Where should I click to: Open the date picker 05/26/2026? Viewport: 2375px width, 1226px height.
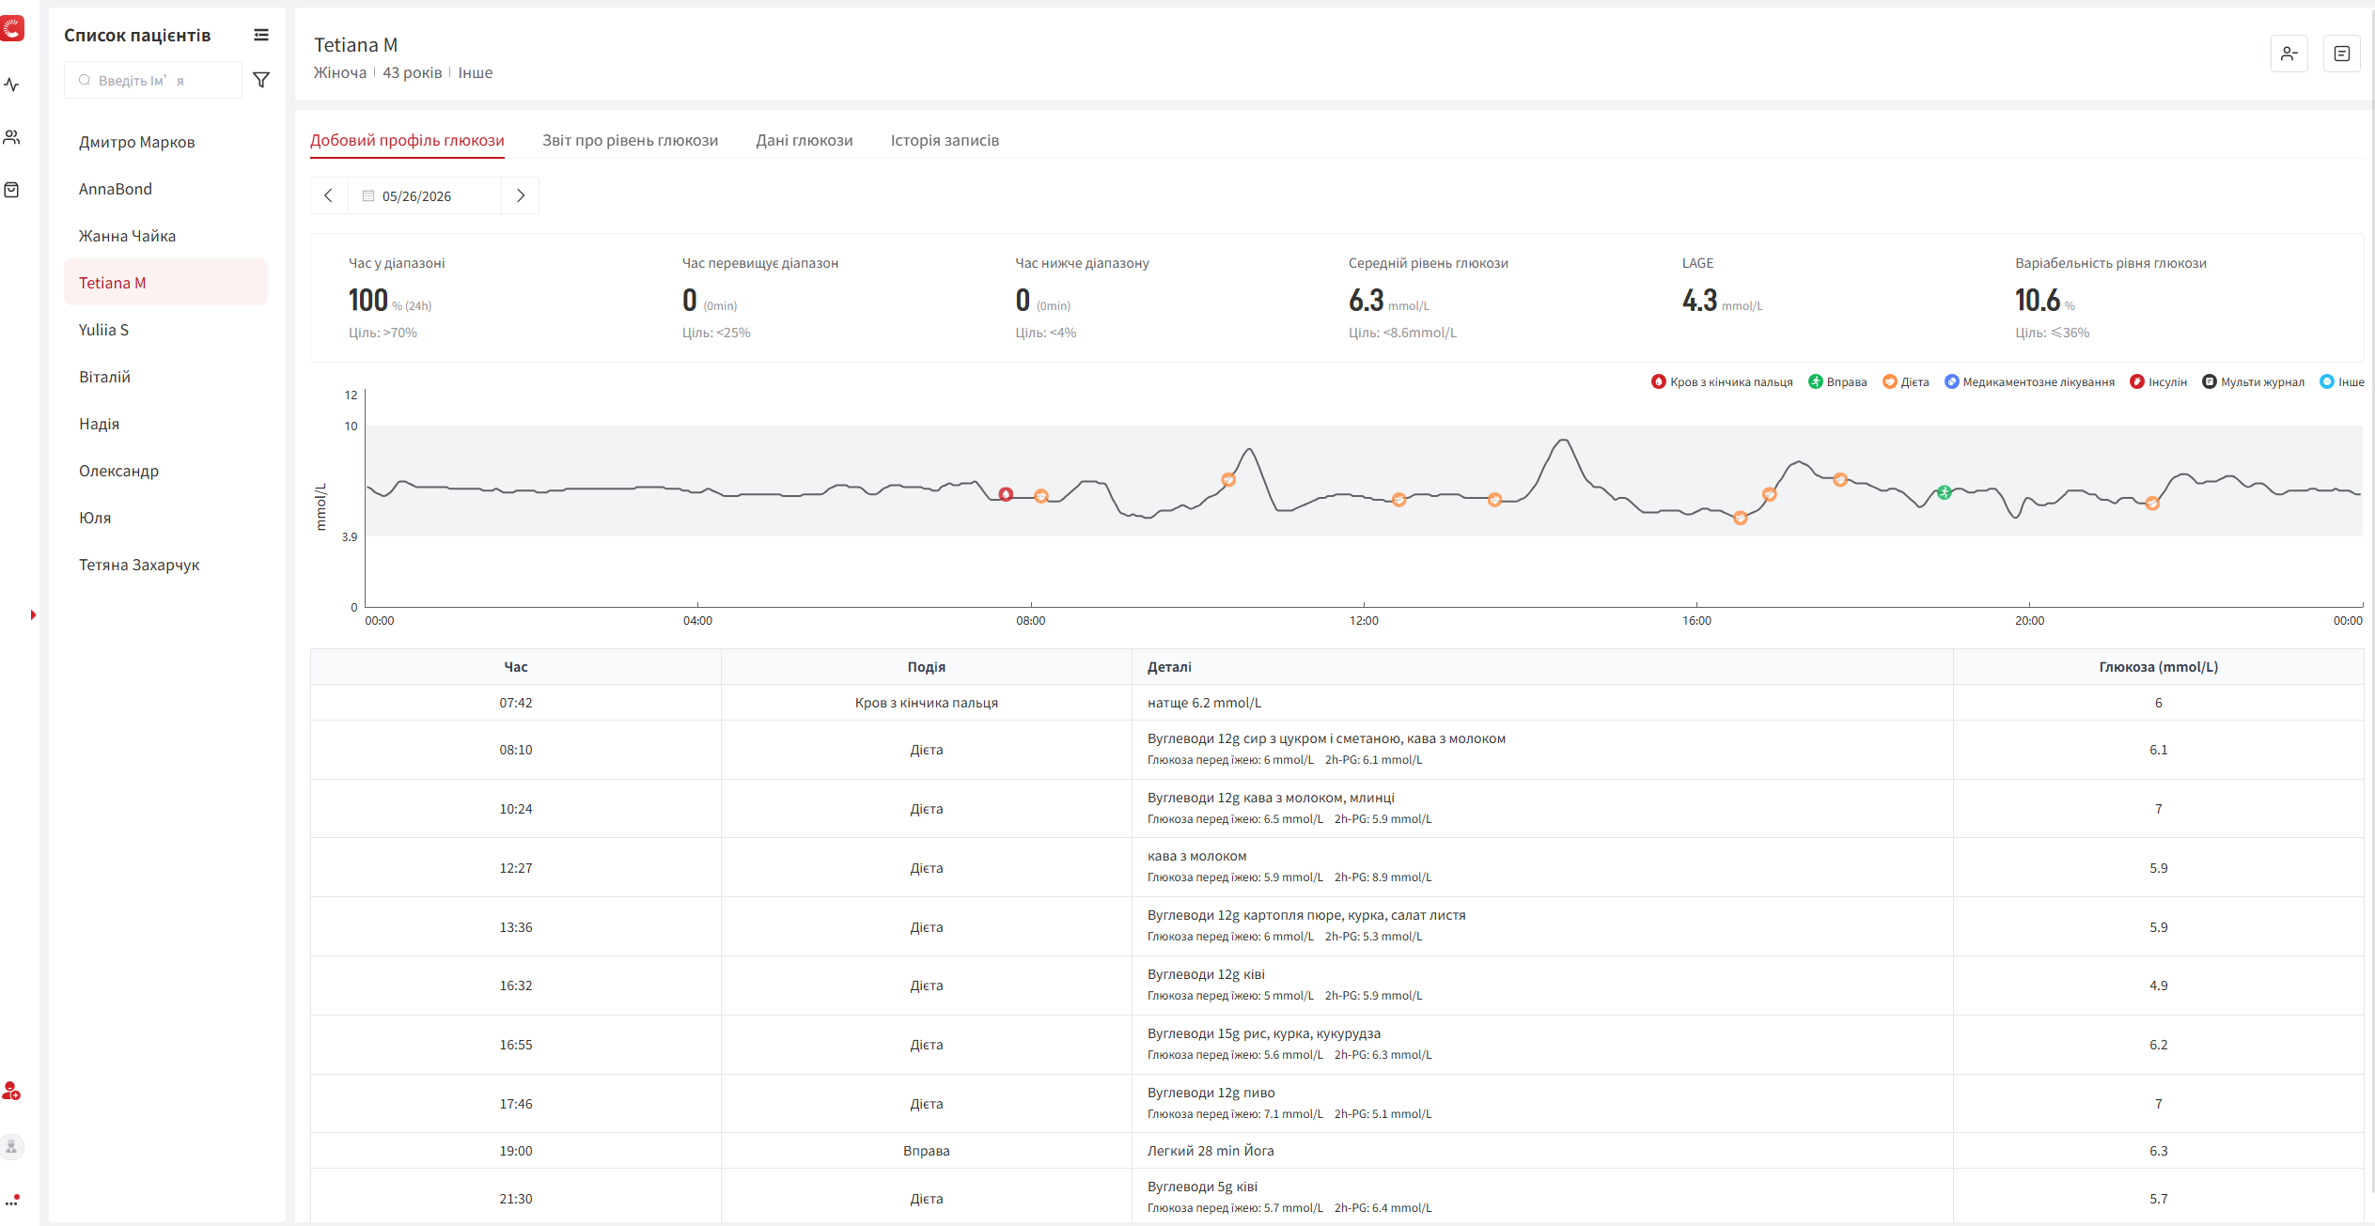pos(424,195)
